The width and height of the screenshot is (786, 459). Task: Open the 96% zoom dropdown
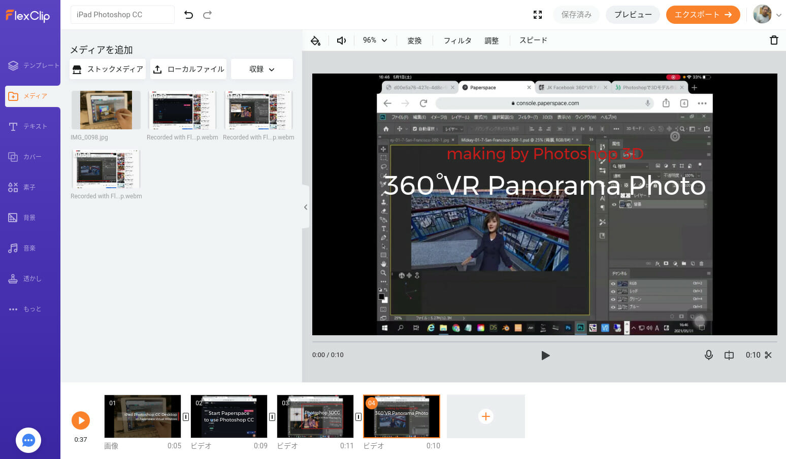(375, 41)
